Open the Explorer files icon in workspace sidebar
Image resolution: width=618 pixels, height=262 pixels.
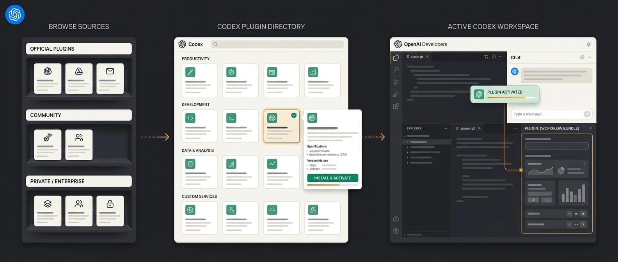396,58
